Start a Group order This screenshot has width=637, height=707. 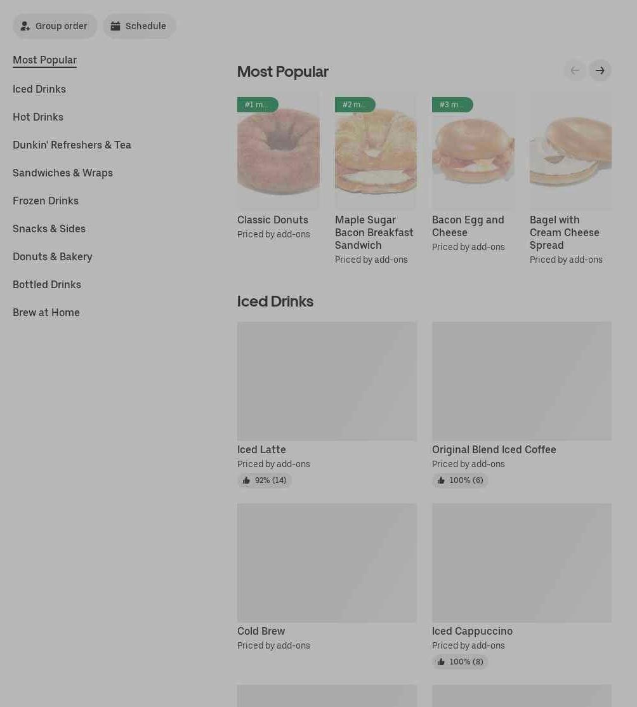(x=55, y=26)
